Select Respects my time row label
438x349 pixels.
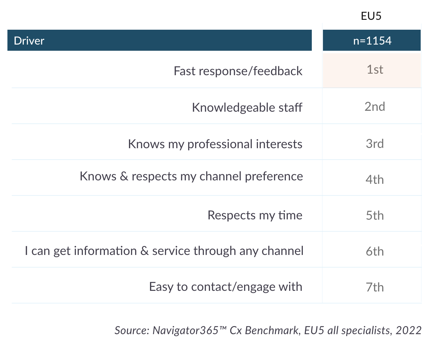[x=255, y=215]
